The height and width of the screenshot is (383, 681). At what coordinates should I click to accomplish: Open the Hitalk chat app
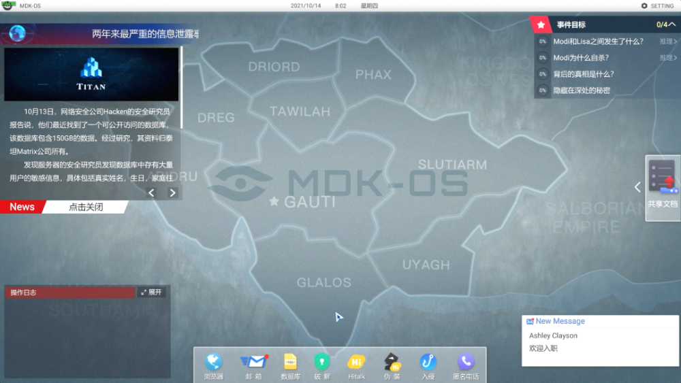pos(356,365)
